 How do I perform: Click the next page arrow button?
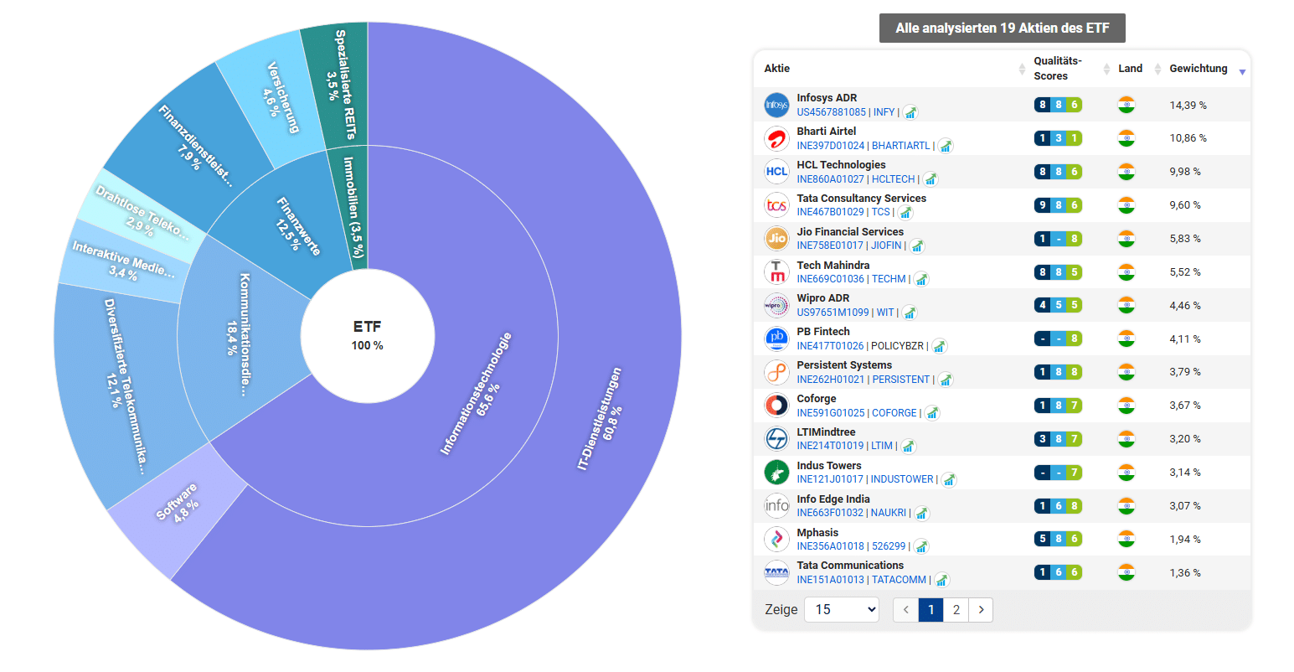981,609
